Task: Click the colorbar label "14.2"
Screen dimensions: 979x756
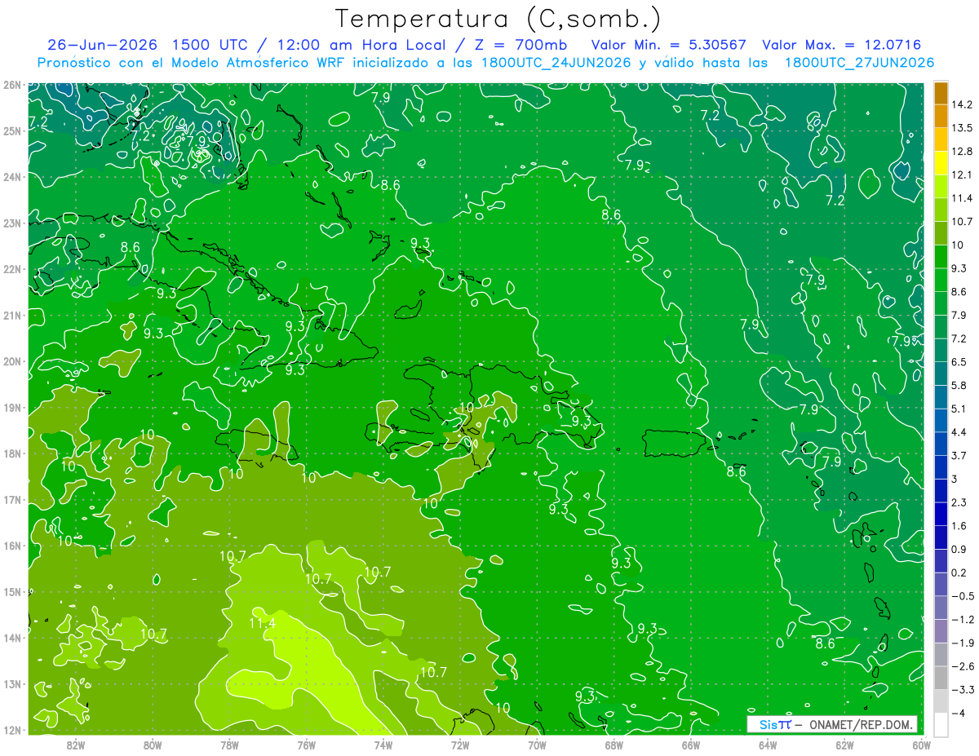Action: tap(962, 104)
